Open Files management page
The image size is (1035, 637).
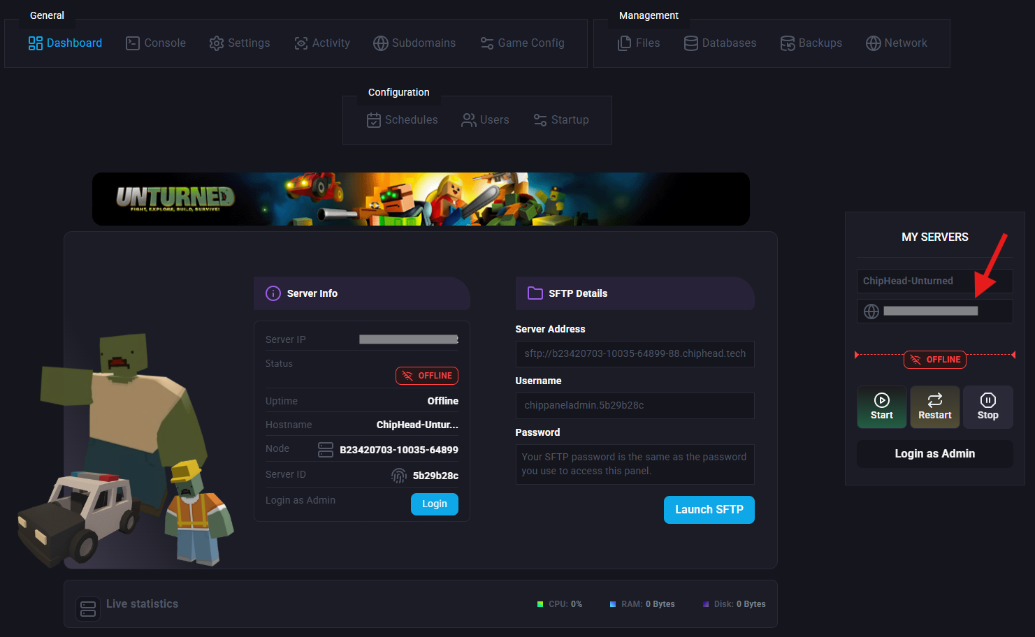(639, 43)
